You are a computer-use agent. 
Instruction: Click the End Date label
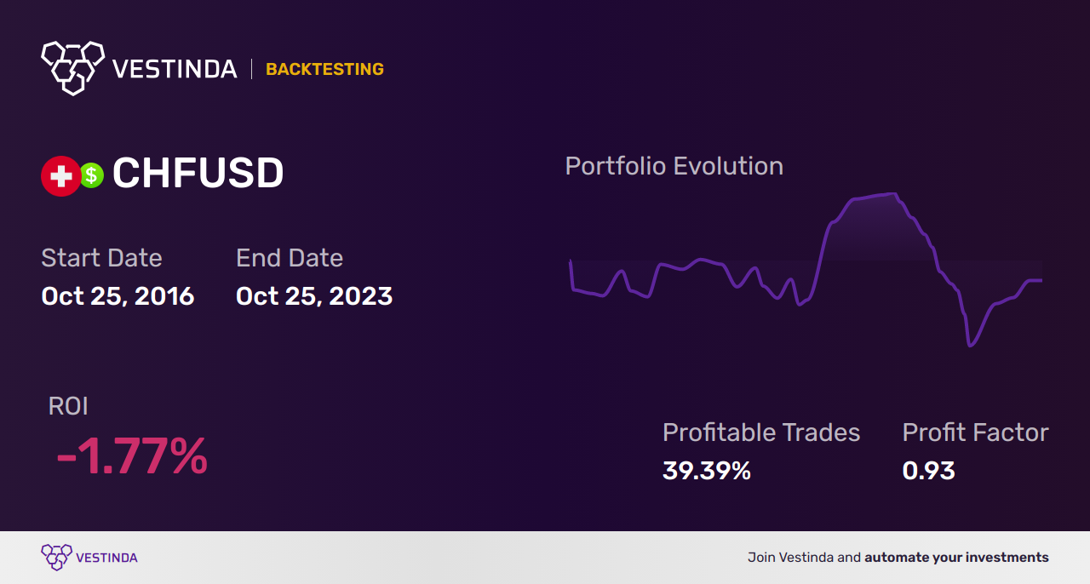pos(290,258)
